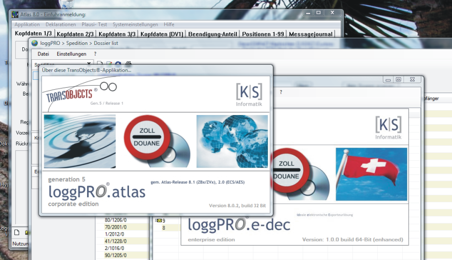Open the Spedition dropdown in loggPRO window
Viewport: 452px width, 260px height.
coord(89,63)
